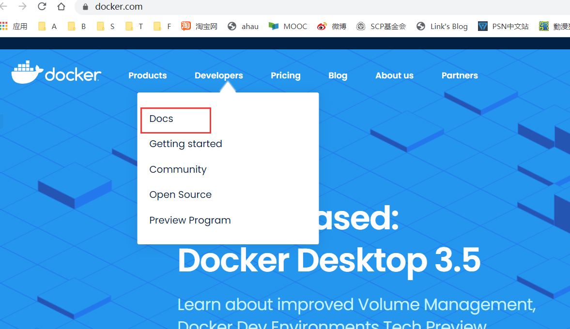
Task: Open the 動漫 bookmark at the bar's end
Action: [x=555, y=26]
